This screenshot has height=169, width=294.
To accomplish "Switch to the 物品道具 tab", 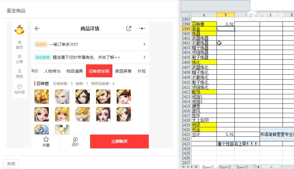I will click(75, 71).
